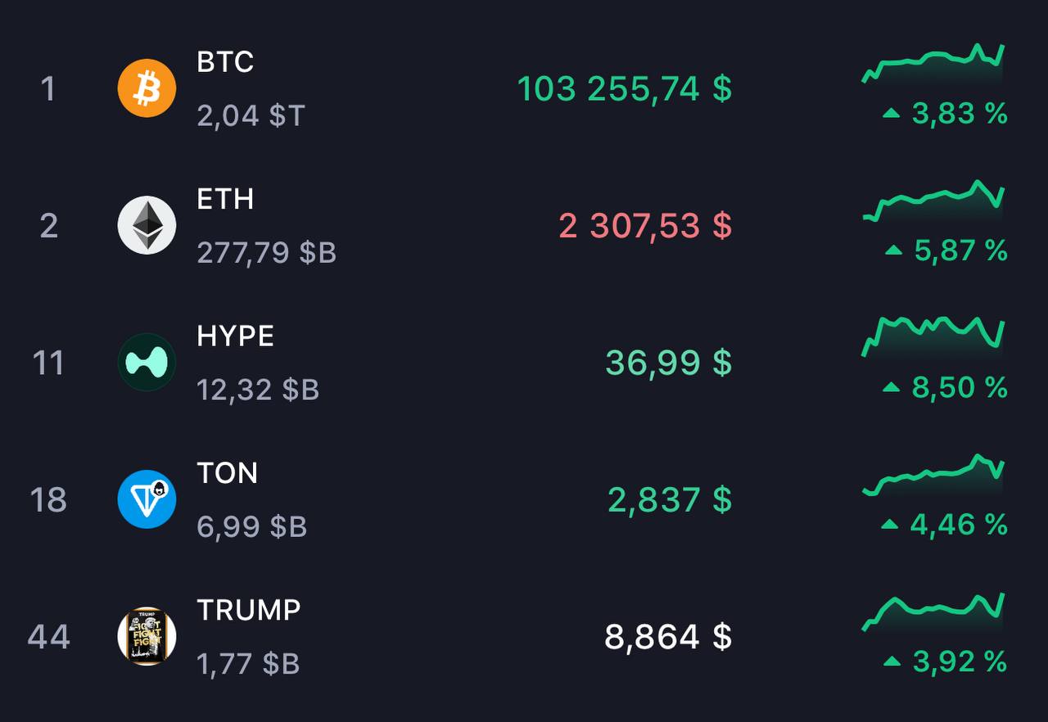Open the TRUMP price trend sparkline
The width and height of the screenshot is (1048, 722).
[933, 611]
